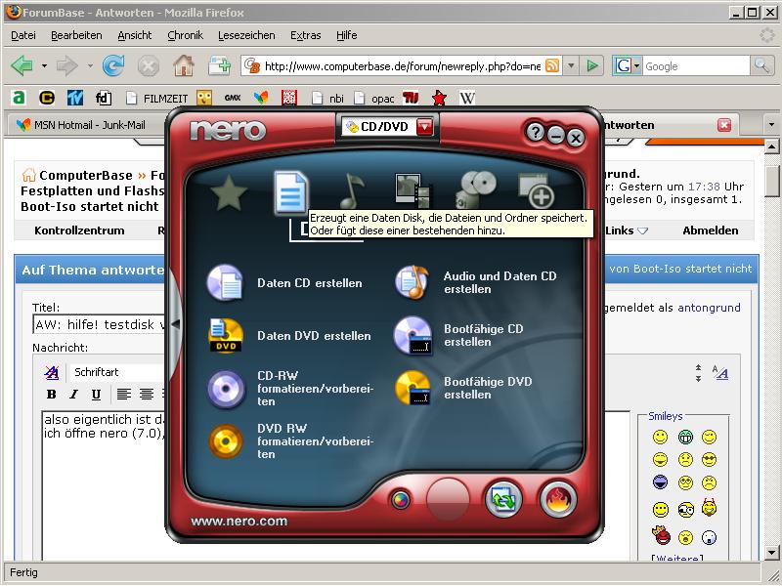782x586 pixels.
Task: Start Daten DVD erstellen
Action: pyautogui.click(x=288, y=336)
